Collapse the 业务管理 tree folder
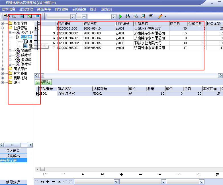 (2, 28)
